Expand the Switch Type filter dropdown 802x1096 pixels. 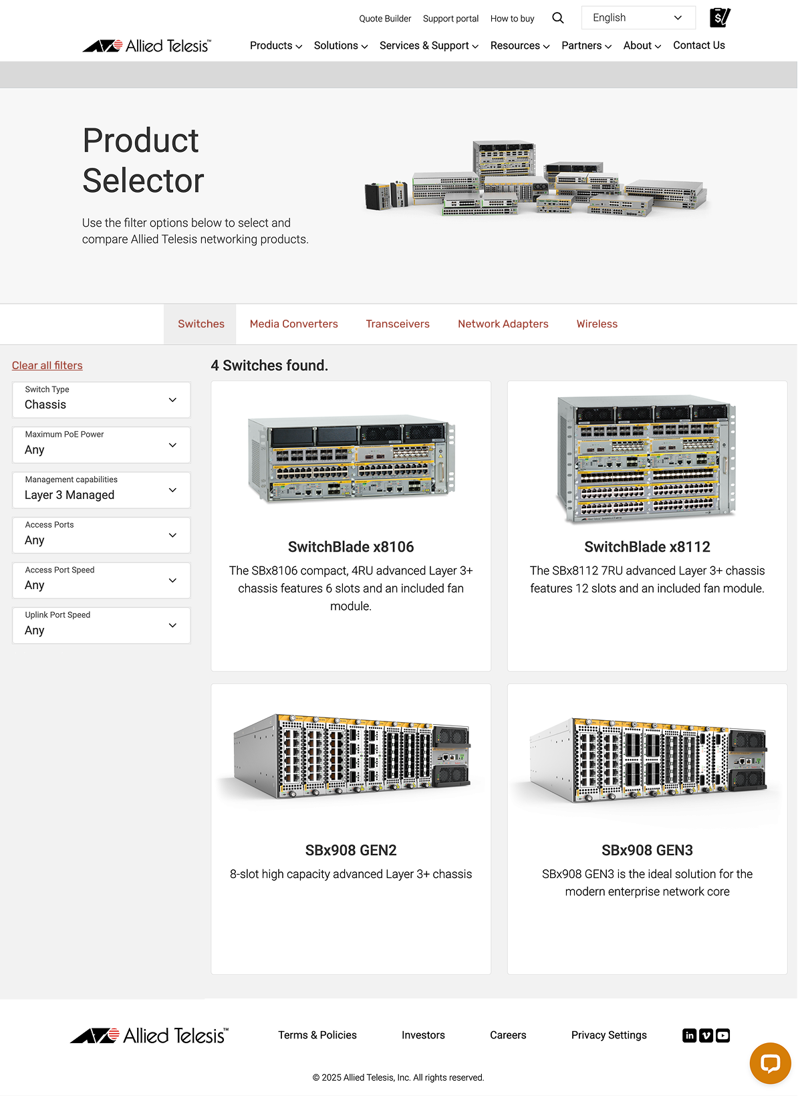tap(102, 400)
